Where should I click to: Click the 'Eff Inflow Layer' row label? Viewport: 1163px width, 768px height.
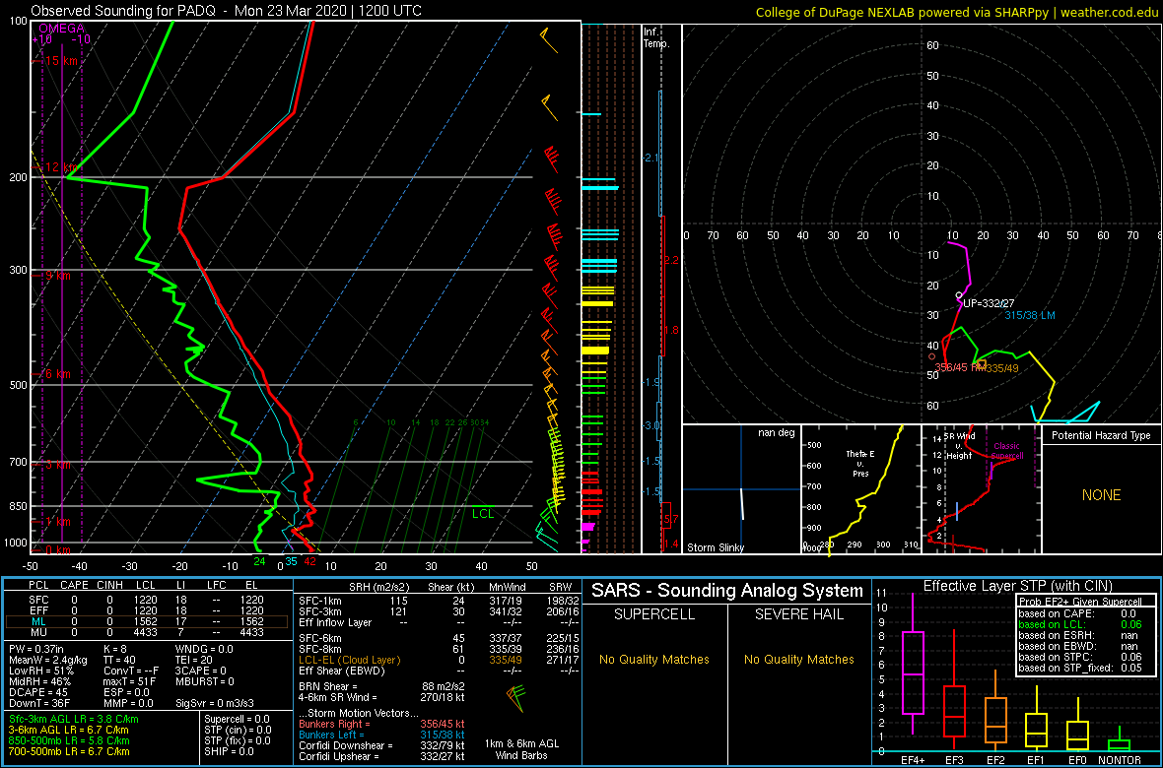click(x=335, y=622)
